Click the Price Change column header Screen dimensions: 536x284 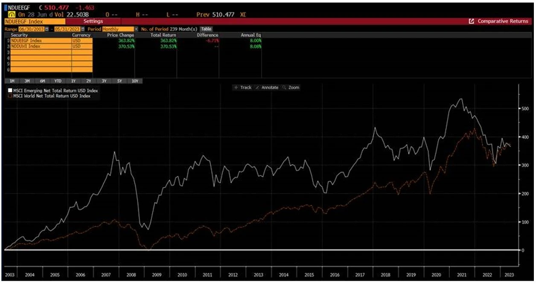120,35
